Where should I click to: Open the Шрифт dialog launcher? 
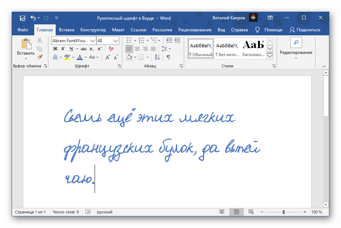119,66
